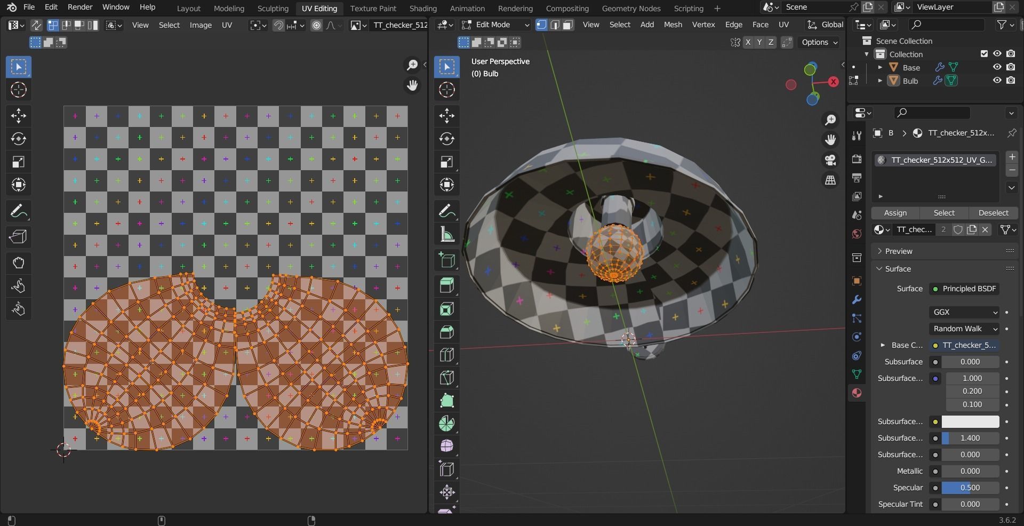Image resolution: width=1024 pixels, height=526 pixels.
Task: Select the Rotate tool in UV editor
Action: (x=19, y=139)
